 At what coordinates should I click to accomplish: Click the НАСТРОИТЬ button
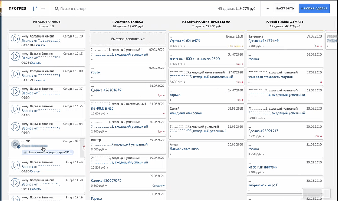(x=285, y=8)
